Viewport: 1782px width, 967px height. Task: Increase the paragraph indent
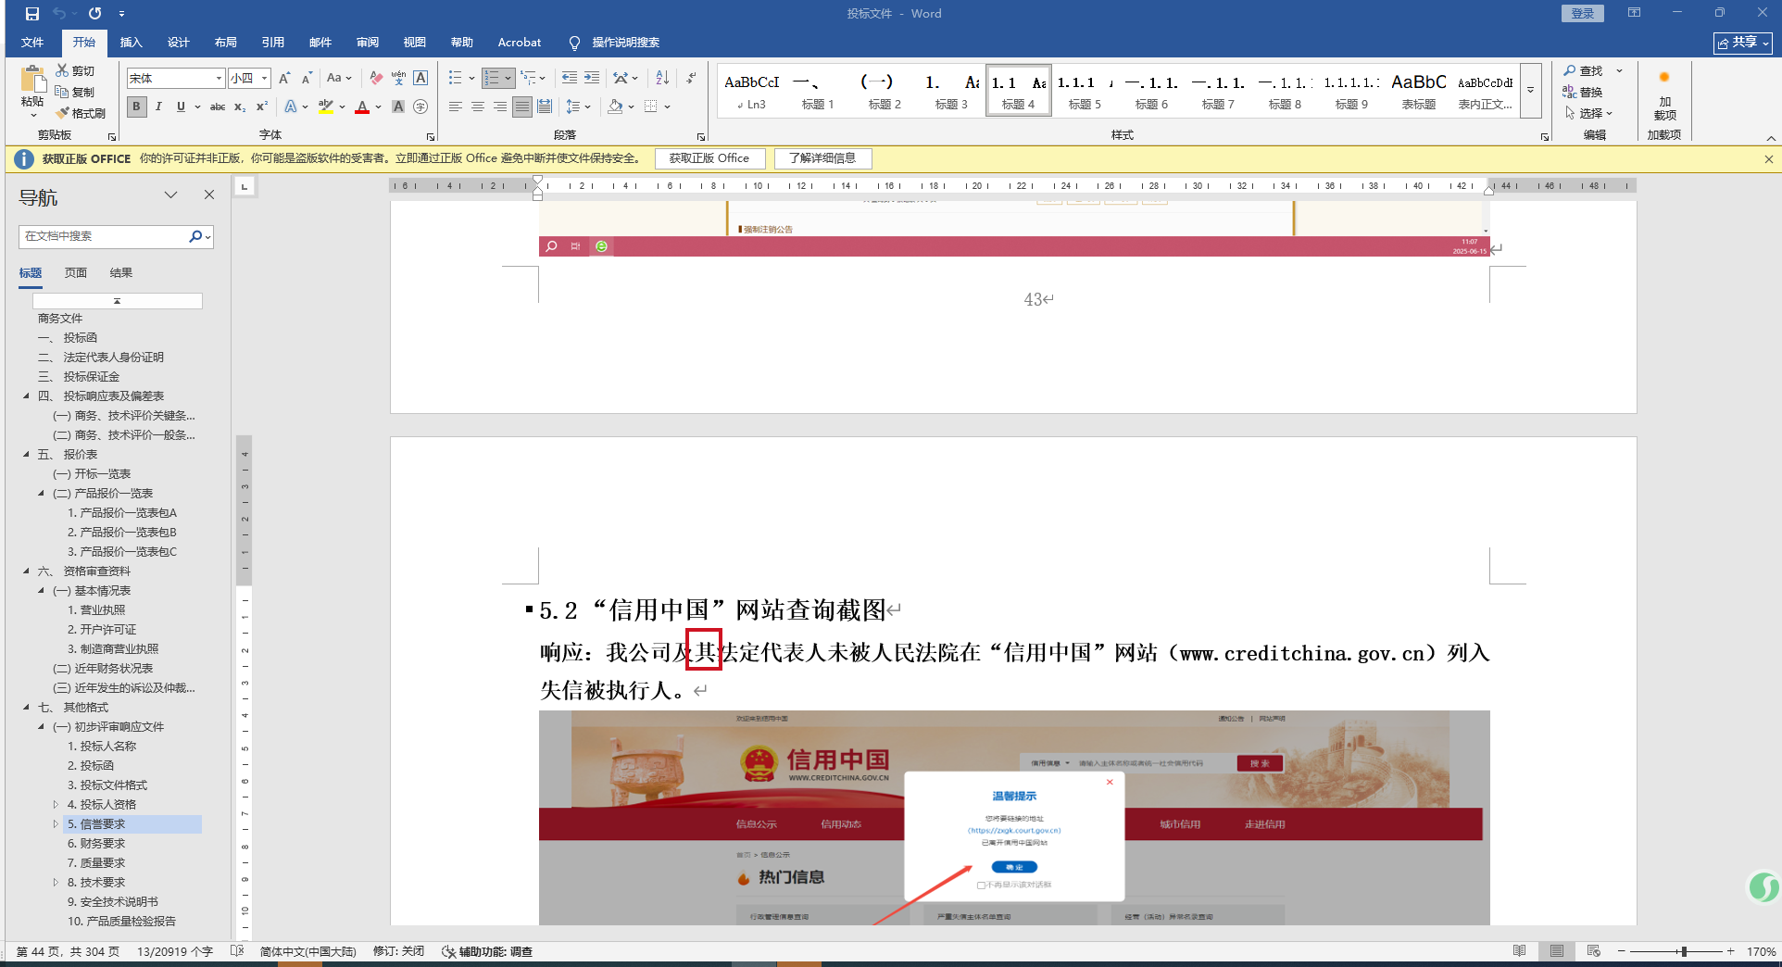click(591, 79)
